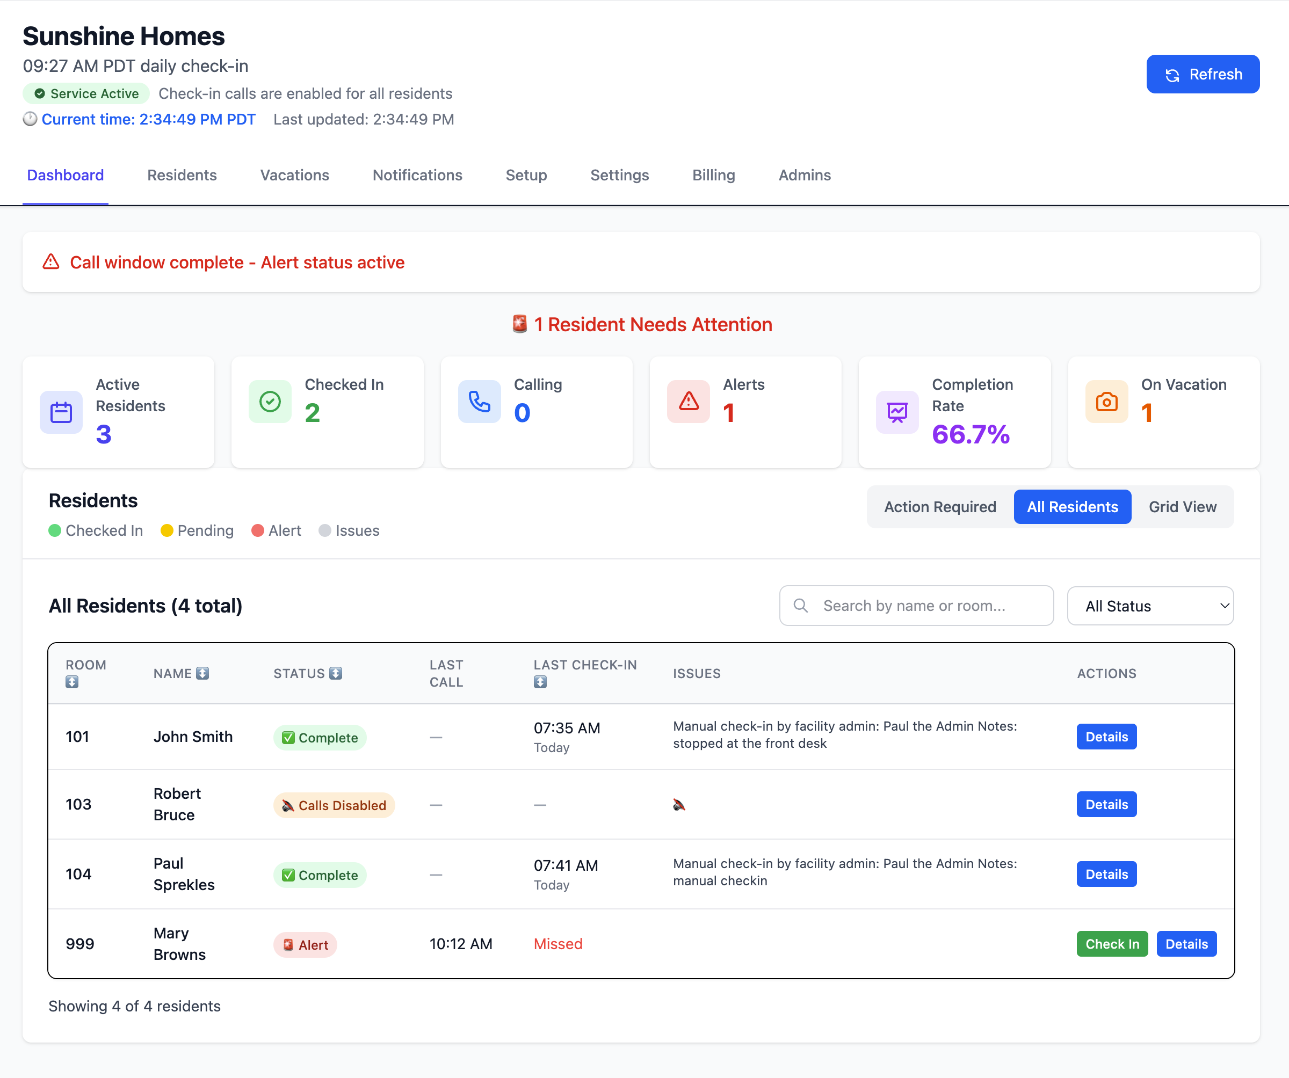Click the purple chart icon on Completion Rate card
Viewport: 1289px width, 1078px height.
point(897,412)
